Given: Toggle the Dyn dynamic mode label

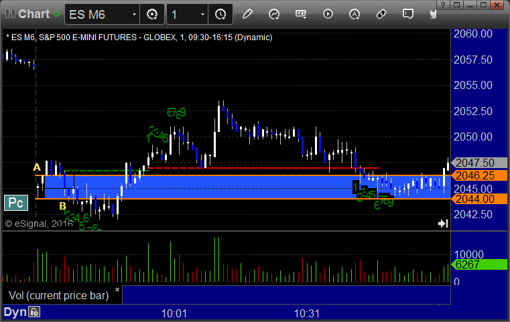Looking at the screenshot, I should (15, 312).
